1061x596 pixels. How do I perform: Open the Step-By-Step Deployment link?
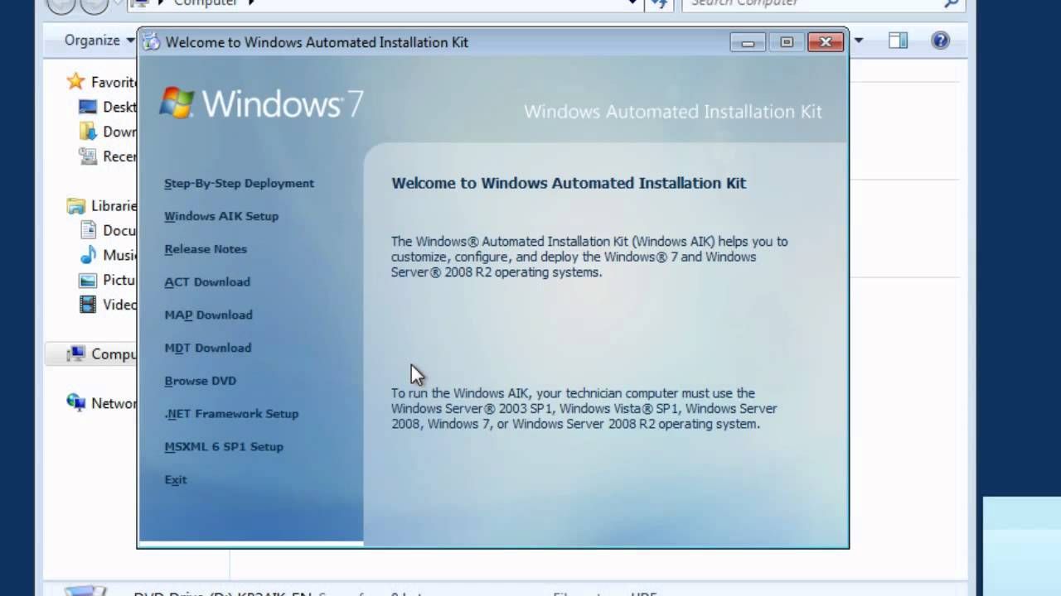click(x=239, y=184)
